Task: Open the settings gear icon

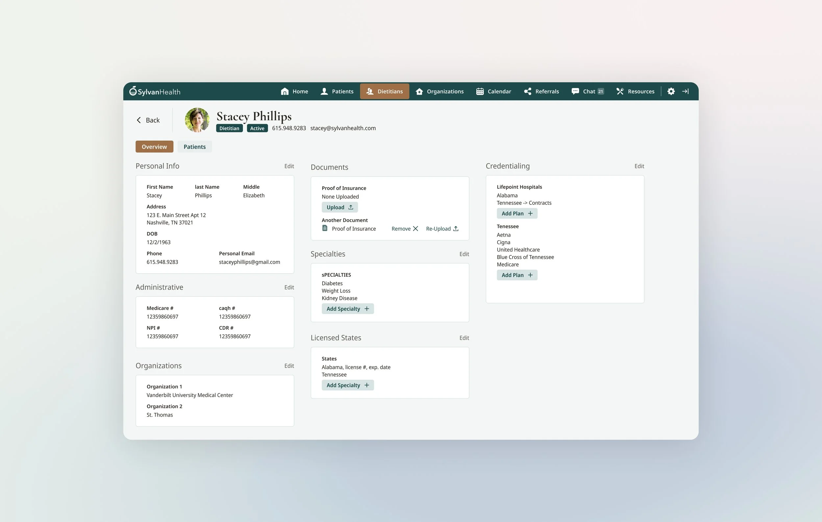Action: (671, 91)
